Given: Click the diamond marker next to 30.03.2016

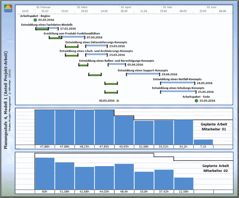Looking at the screenshot, I should [118, 101].
